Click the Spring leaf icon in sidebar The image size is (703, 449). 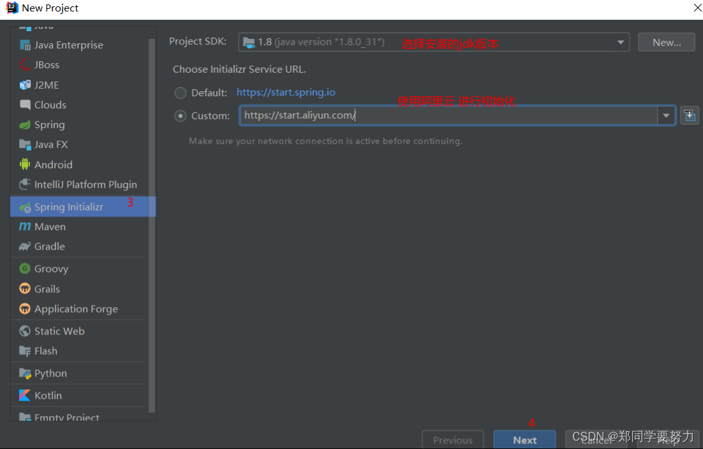pos(25,125)
